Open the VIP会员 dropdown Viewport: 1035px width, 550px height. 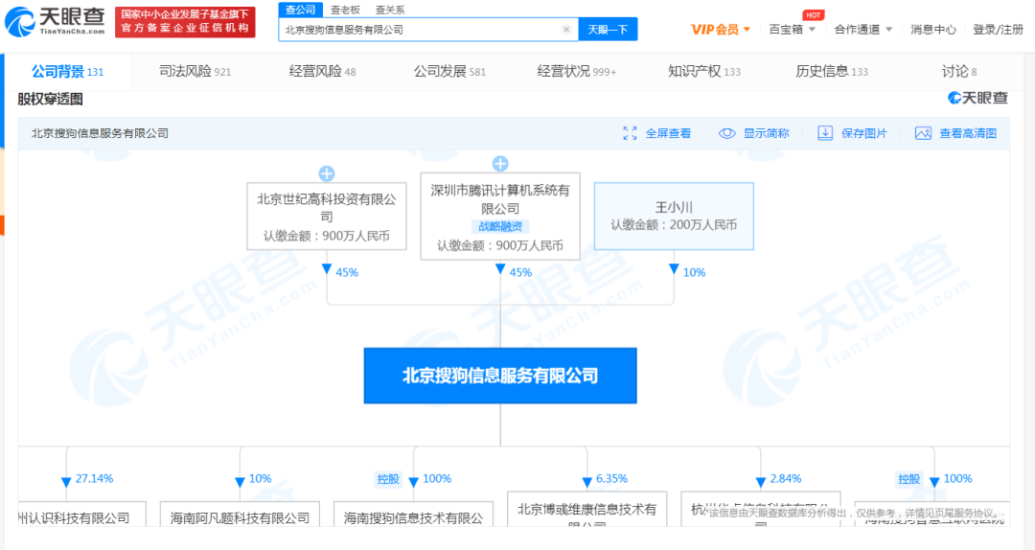[x=720, y=29]
